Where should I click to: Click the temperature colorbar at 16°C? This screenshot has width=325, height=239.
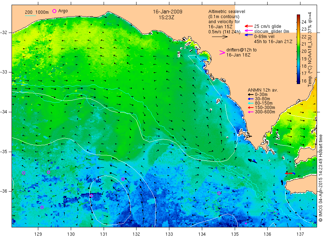[298, 81]
